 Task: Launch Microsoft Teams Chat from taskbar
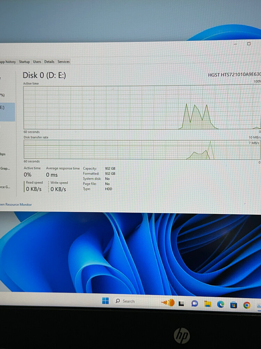tap(195, 303)
